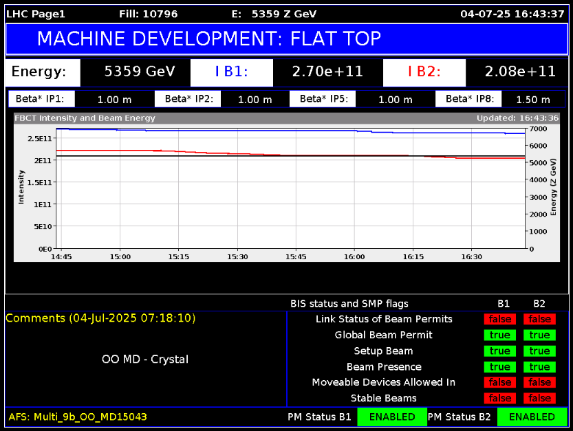573x431 pixels.
Task: Click the 16:30 time axis label
Action: 472,257
